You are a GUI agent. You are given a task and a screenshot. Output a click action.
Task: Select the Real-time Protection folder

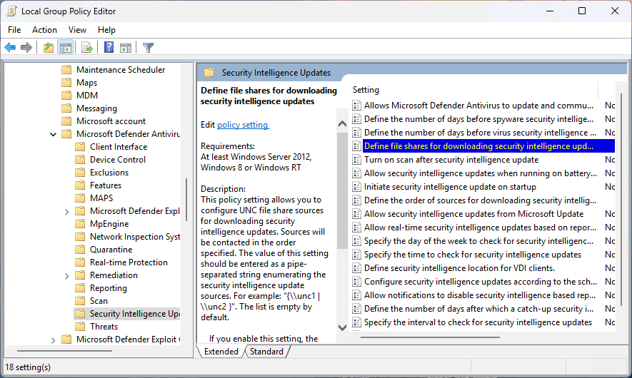129,262
